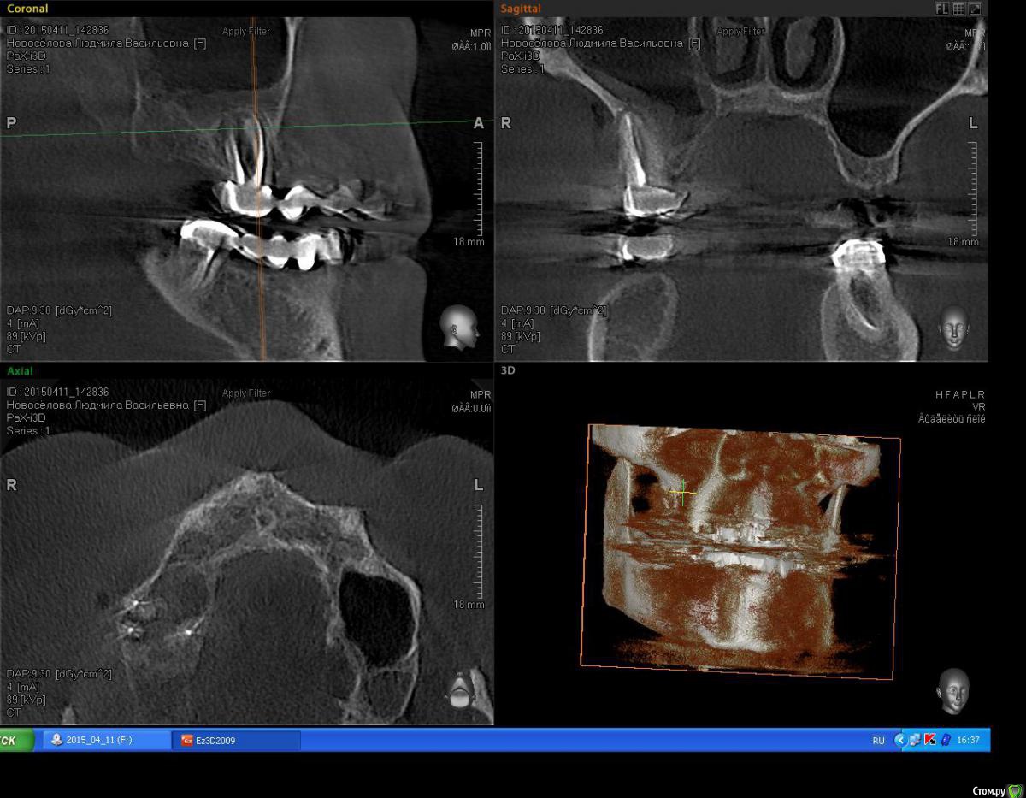Click the FL button in Sagittal header
Viewport: 1026px width, 798px height.
(941, 9)
